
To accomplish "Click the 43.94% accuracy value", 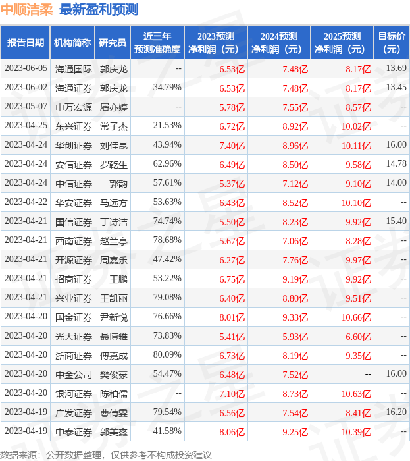I will [x=167, y=145].
